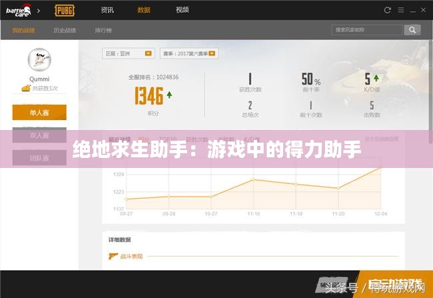The width and height of the screenshot is (433, 298).
Task: Click the 1346 积分 score value
Action: (x=149, y=96)
